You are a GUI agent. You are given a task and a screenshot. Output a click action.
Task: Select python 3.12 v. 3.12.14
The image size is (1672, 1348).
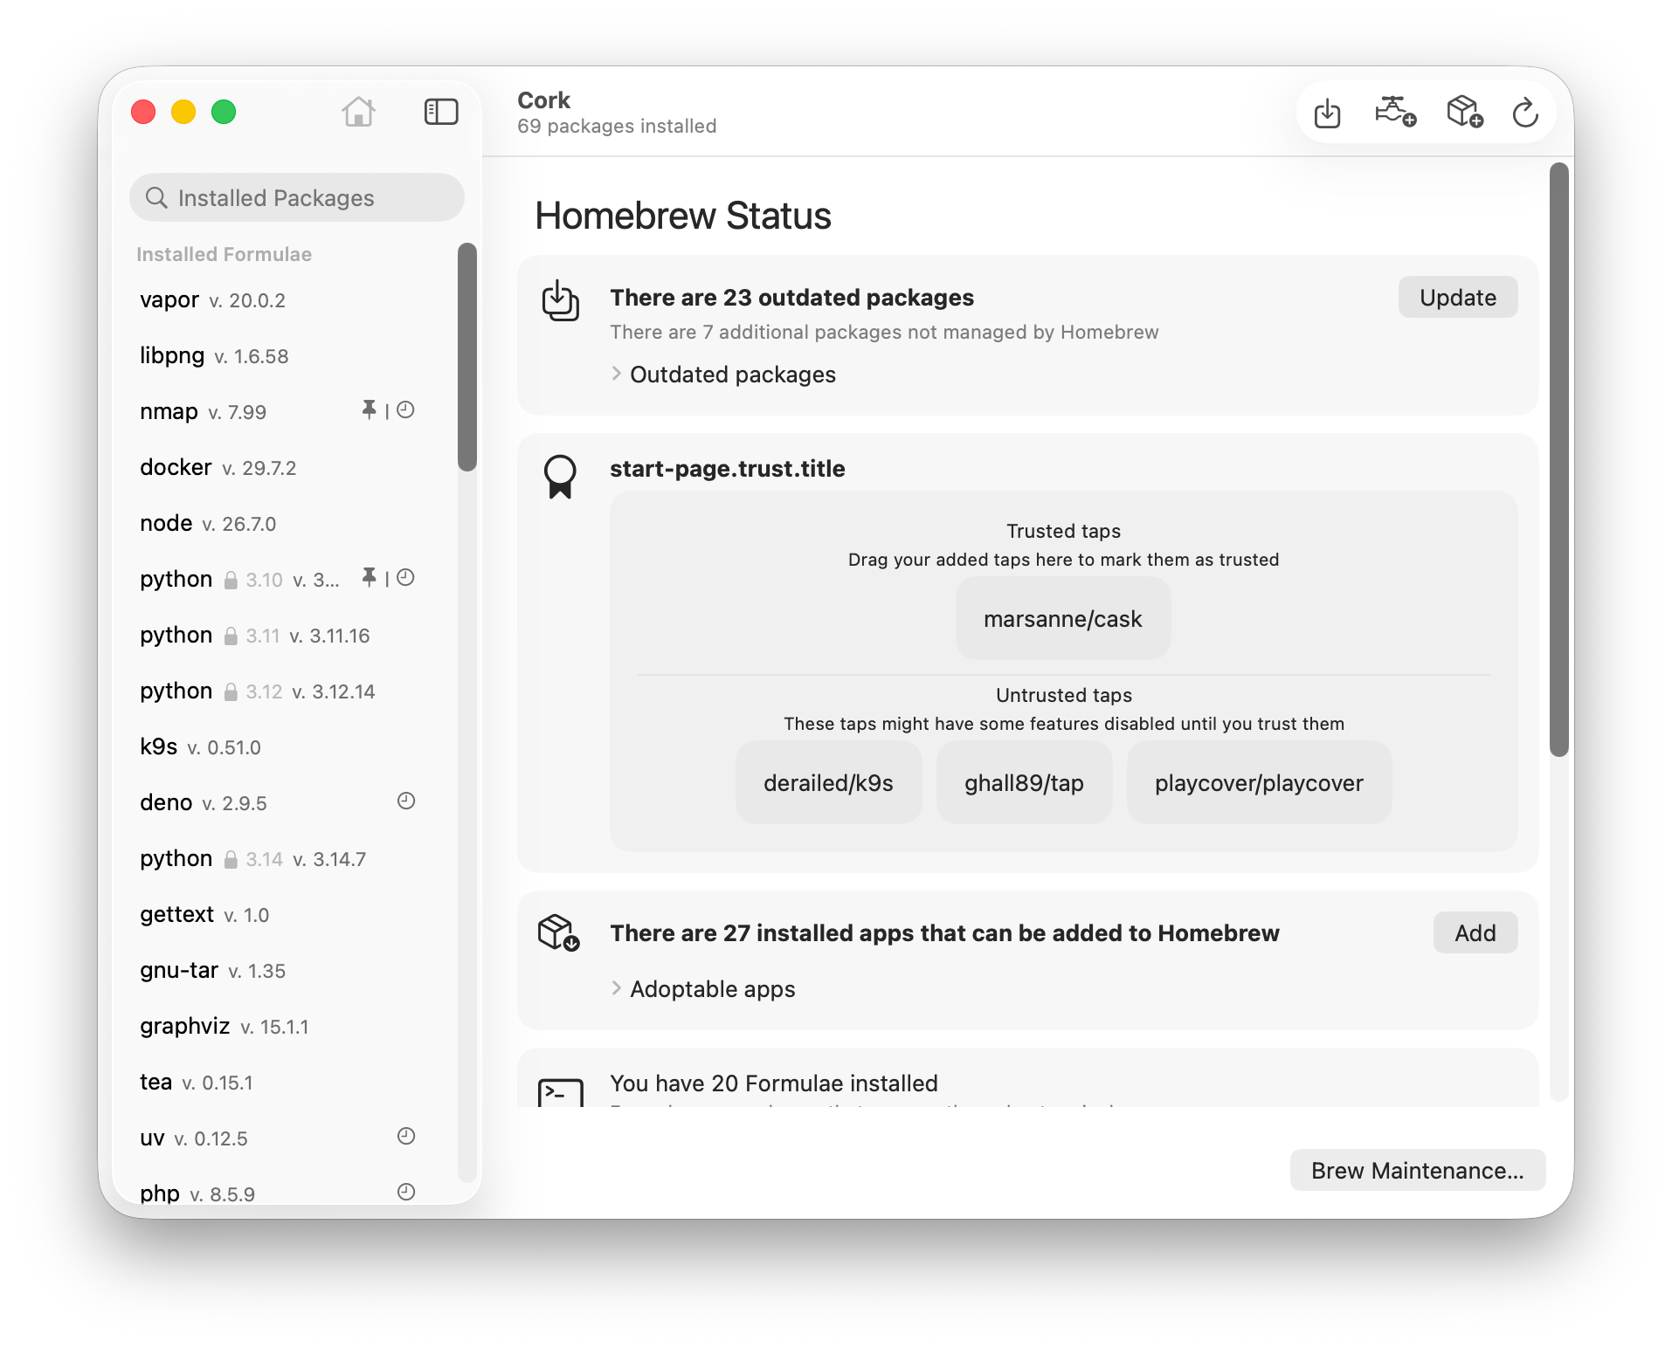click(281, 691)
